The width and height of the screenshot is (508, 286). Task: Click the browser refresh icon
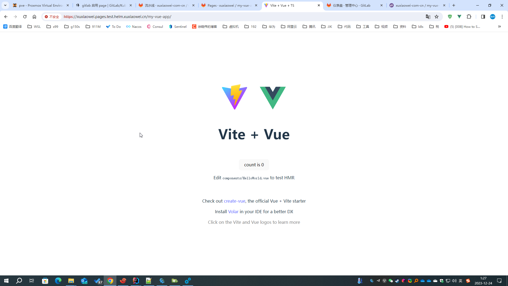[25, 16]
